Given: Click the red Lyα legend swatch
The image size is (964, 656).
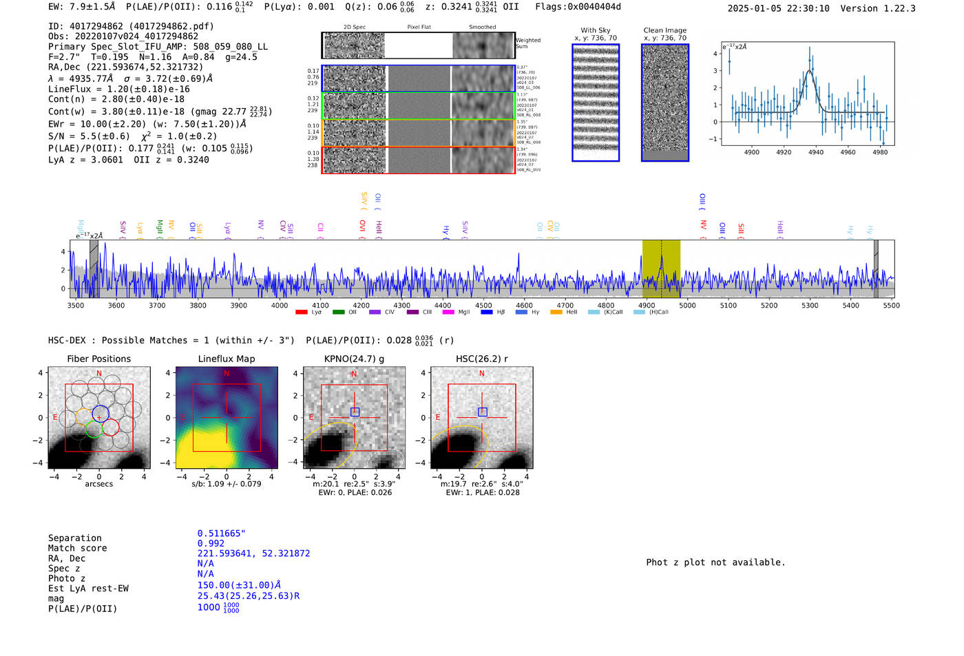Looking at the screenshot, I should (301, 313).
